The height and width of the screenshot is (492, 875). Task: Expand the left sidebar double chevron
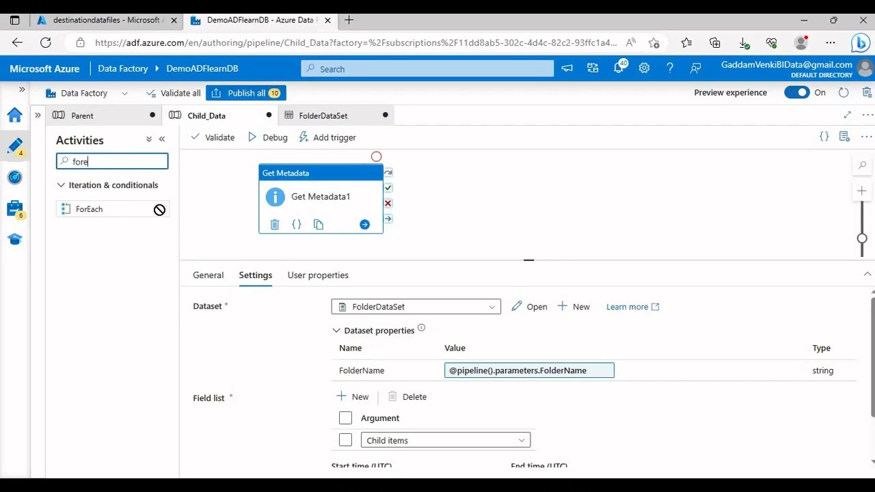pos(22,90)
